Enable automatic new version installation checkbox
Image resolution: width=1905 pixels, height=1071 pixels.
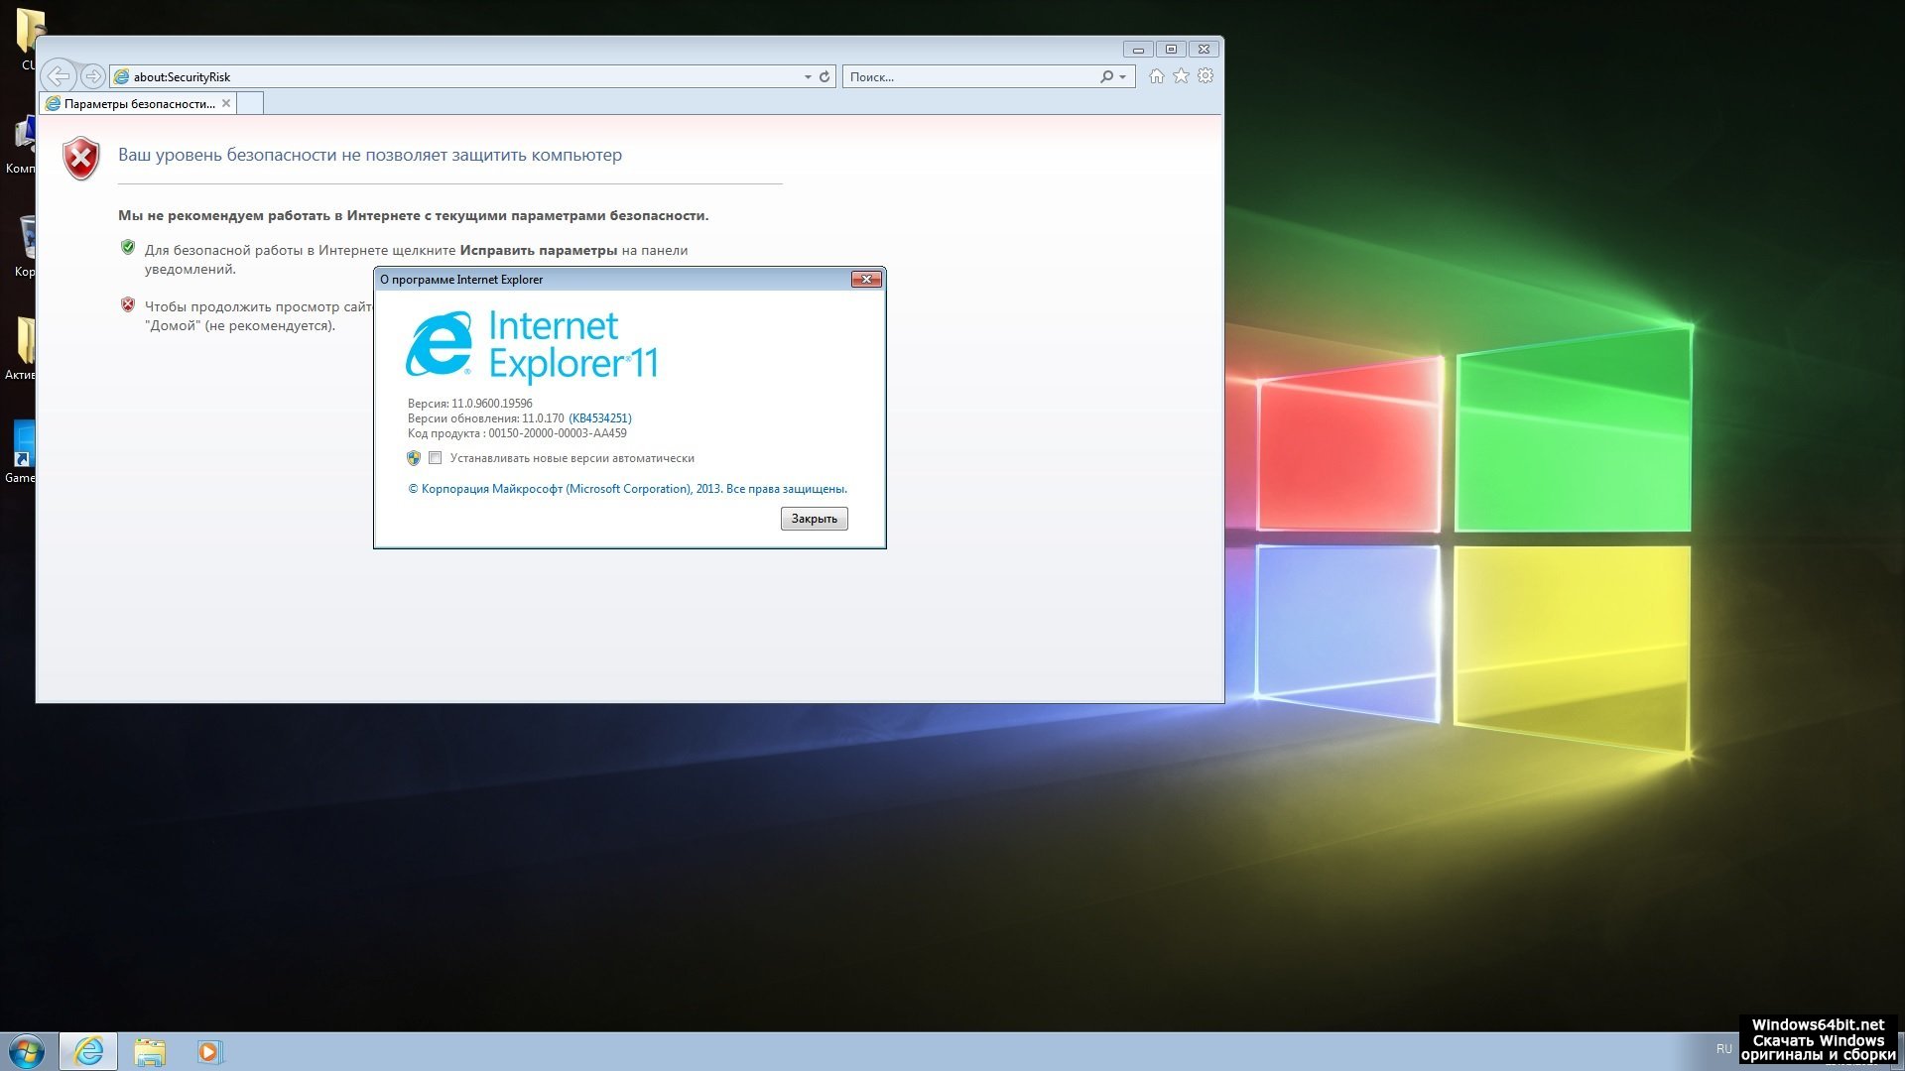click(x=435, y=458)
